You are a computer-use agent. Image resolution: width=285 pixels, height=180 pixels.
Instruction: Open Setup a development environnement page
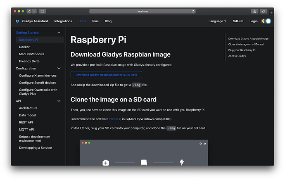point(35,139)
